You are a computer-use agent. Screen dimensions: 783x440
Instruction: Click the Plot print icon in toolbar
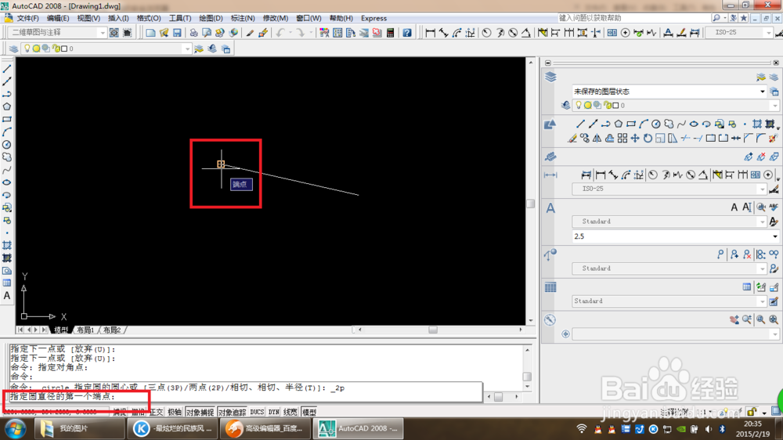click(193, 33)
